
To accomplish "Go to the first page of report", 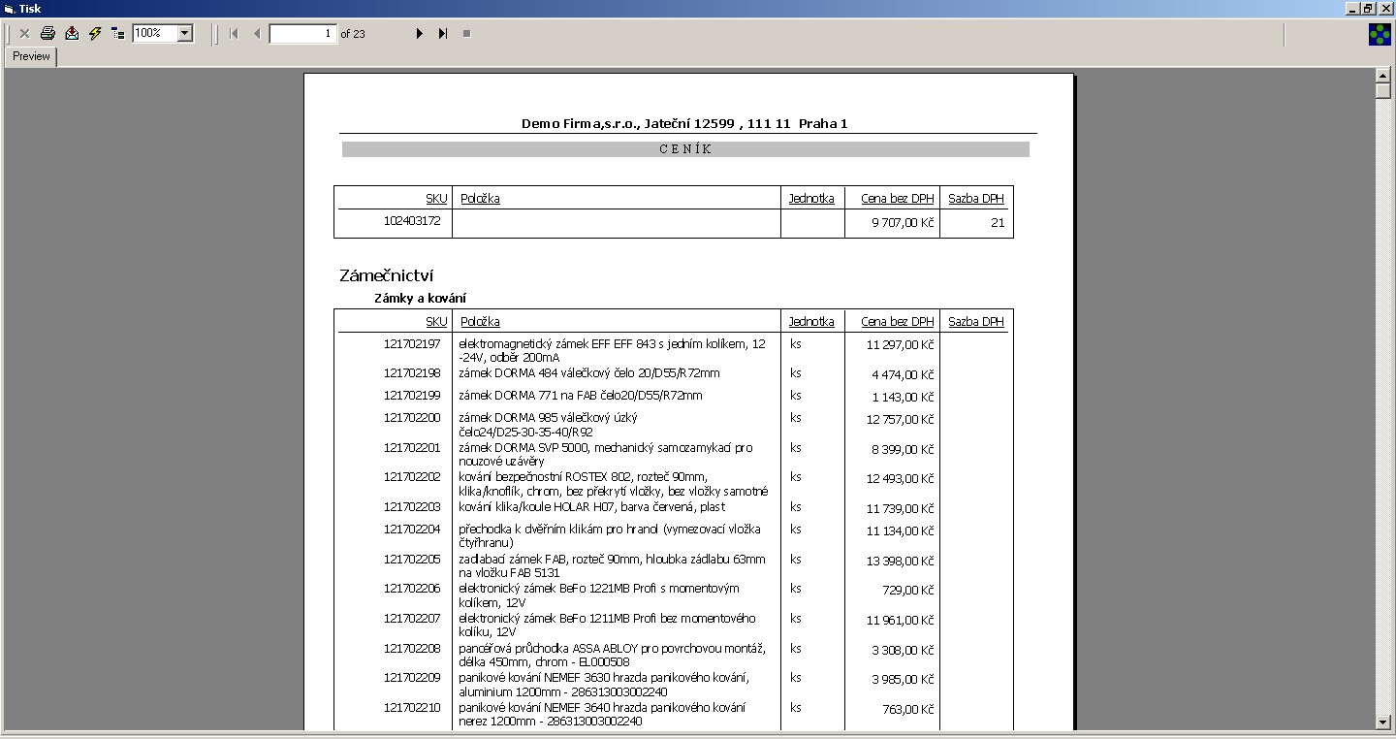I will point(234,33).
